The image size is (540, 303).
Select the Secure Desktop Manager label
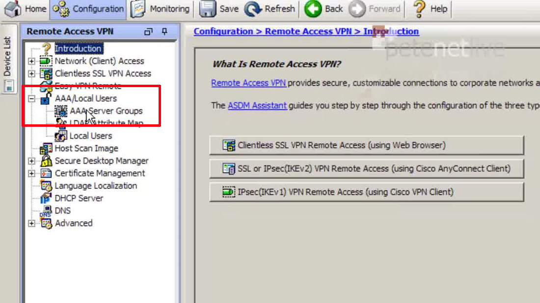102,161
